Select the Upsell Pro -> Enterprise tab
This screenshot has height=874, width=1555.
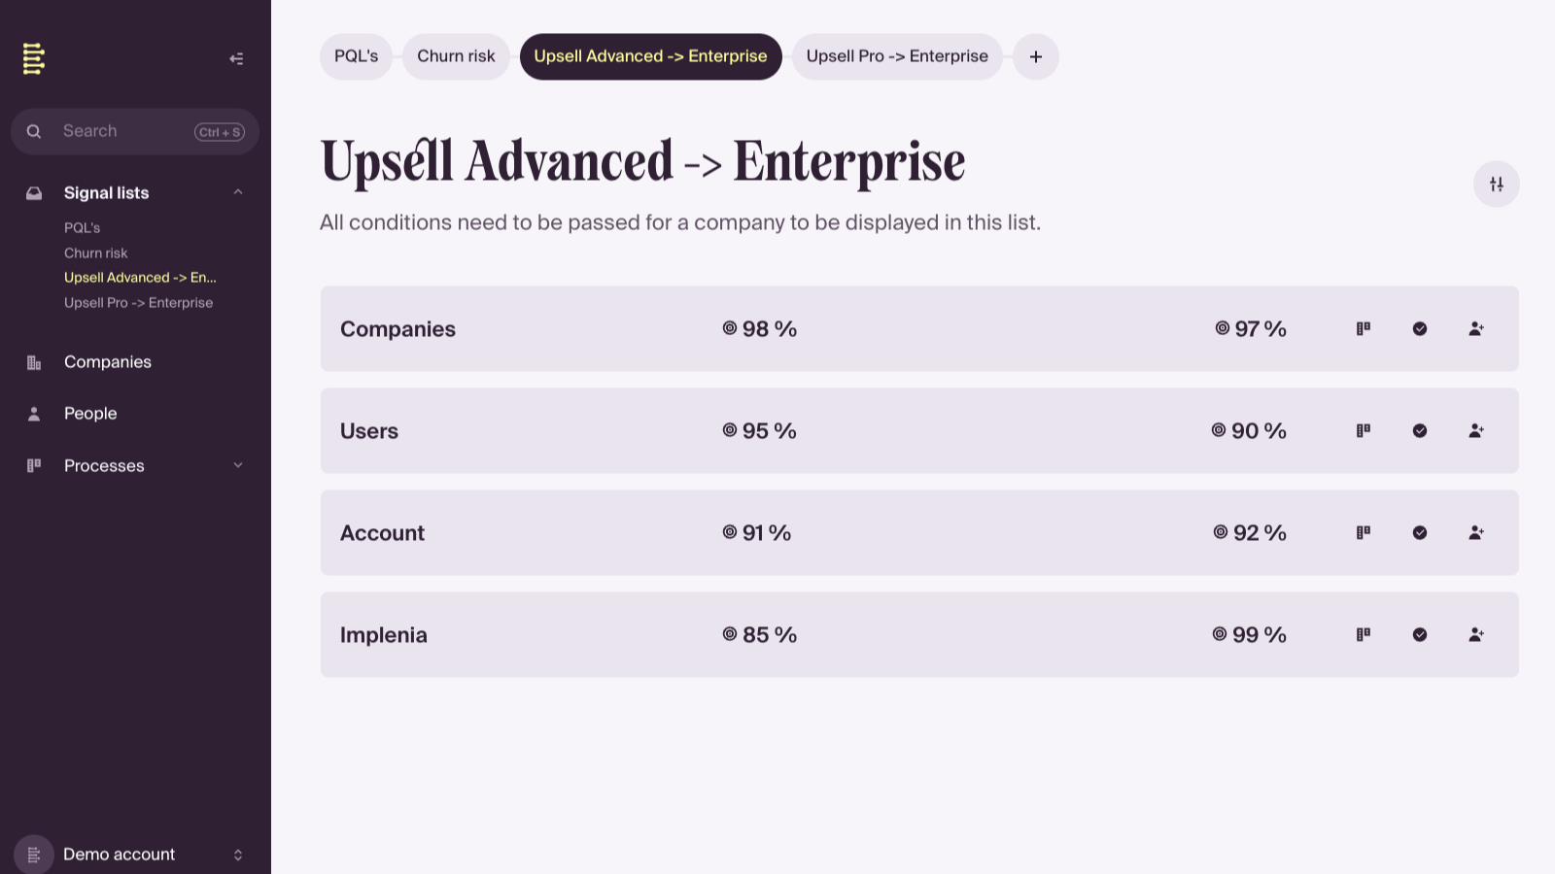897,56
